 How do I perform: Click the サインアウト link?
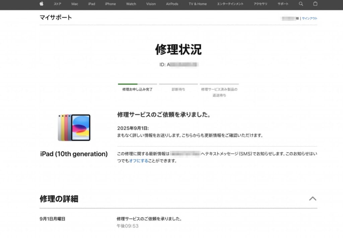click(310, 18)
